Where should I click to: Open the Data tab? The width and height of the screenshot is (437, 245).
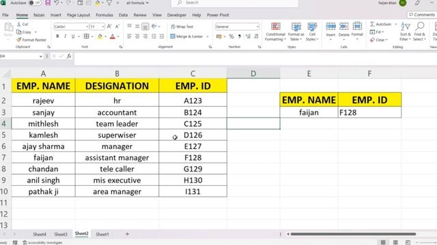pos(123,15)
